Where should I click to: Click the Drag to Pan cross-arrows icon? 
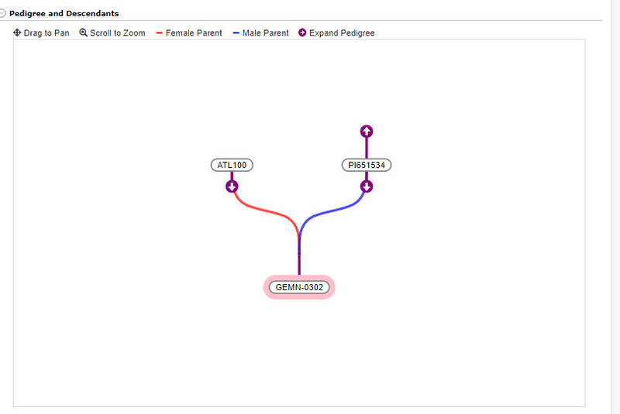(17, 33)
